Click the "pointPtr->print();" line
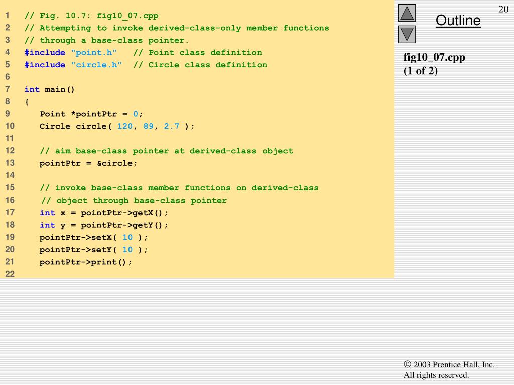The height and width of the screenshot is (385, 514). tap(85, 262)
